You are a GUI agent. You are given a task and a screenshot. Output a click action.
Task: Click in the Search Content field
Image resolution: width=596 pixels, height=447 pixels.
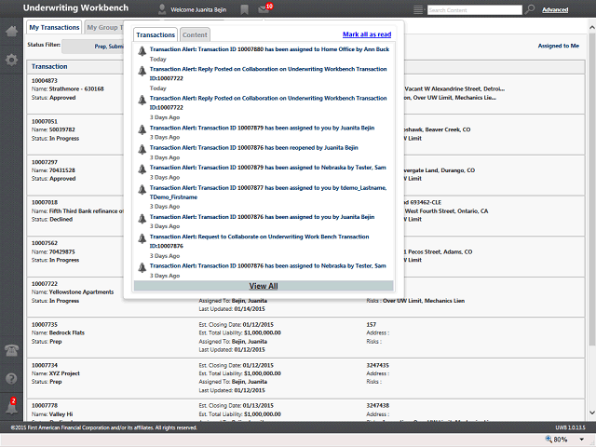click(x=475, y=10)
